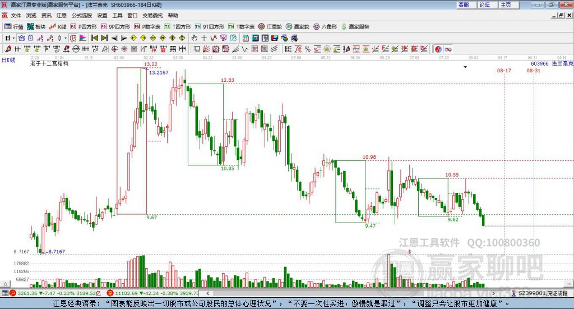574x309 pixels.
Task: Click the 603966 stock code
Action: click(x=540, y=63)
